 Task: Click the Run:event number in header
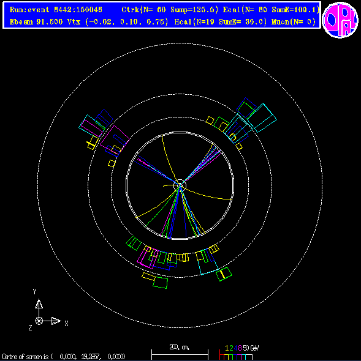(56, 10)
